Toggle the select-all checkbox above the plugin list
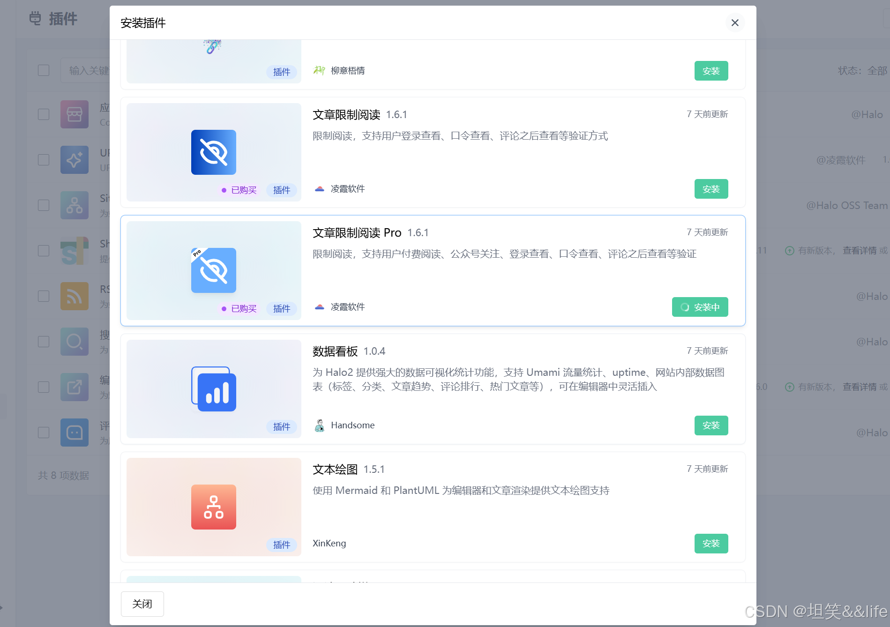This screenshot has width=890, height=627. tap(43, 70)
